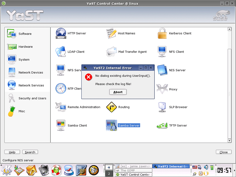Select the Network Services category
Image resolution: width=236 pixels, height=177 pixels.
point(27,85)
